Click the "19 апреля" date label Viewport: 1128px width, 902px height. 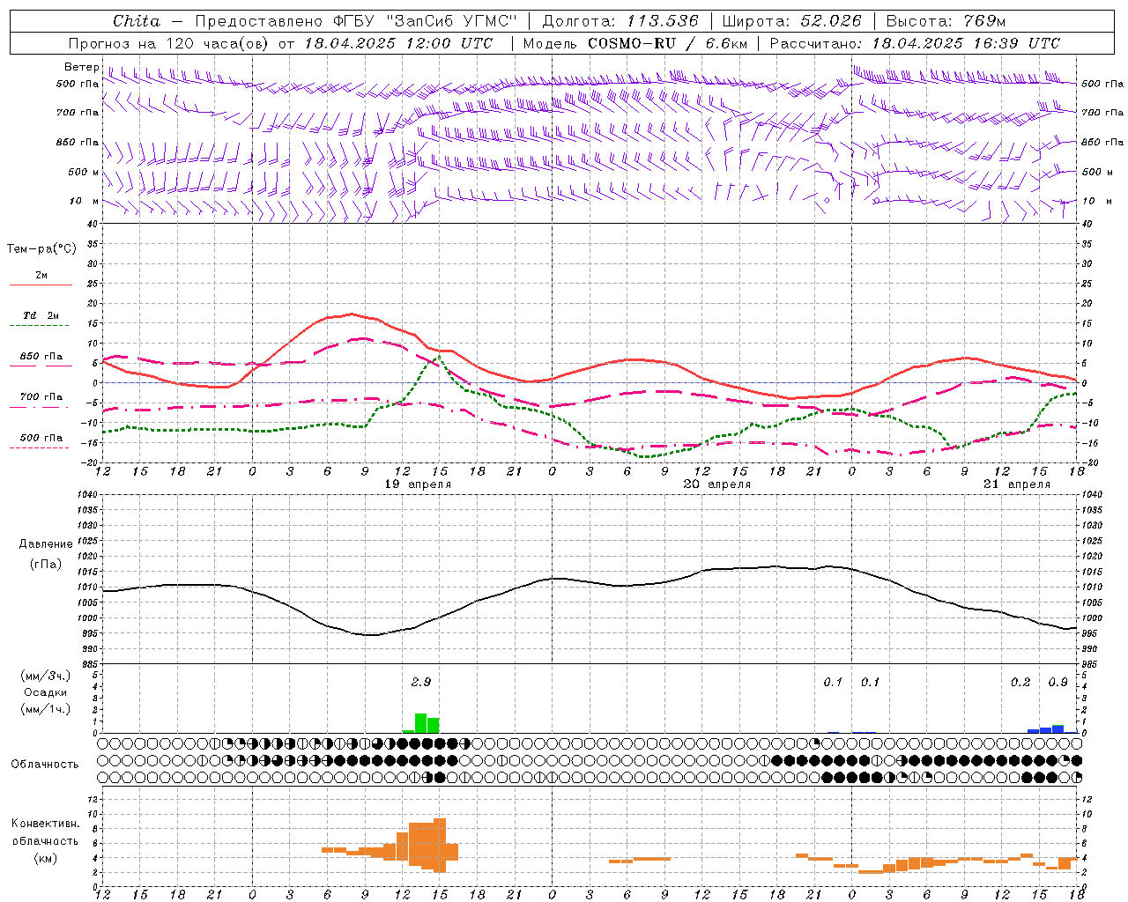coord(418,484)
